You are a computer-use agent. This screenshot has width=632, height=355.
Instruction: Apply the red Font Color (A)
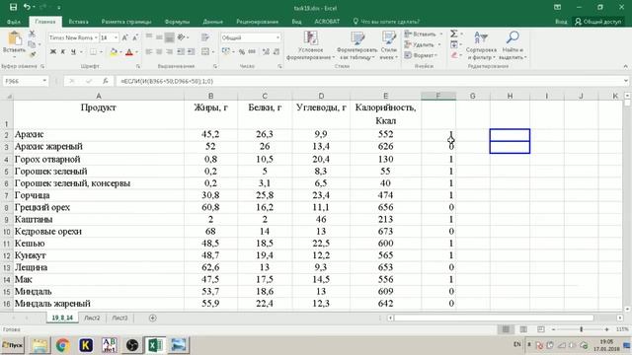point(129,51)
